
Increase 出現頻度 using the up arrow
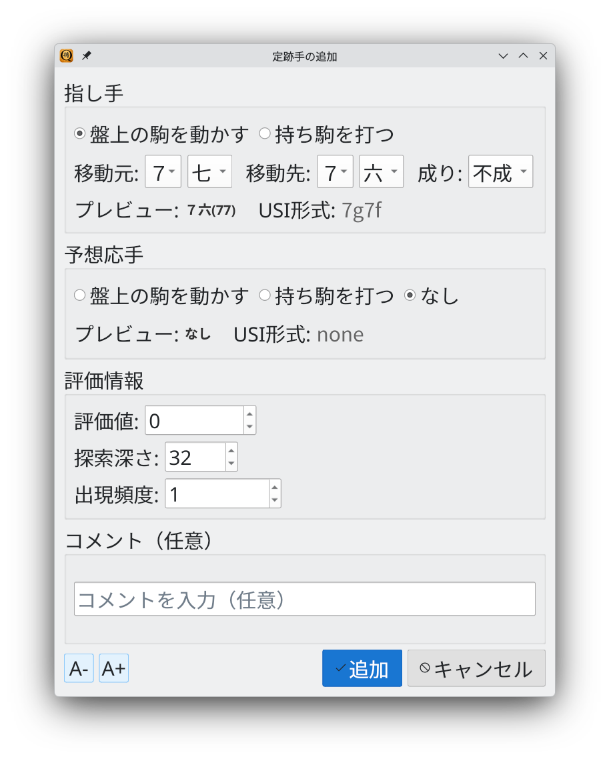(273, 487)
